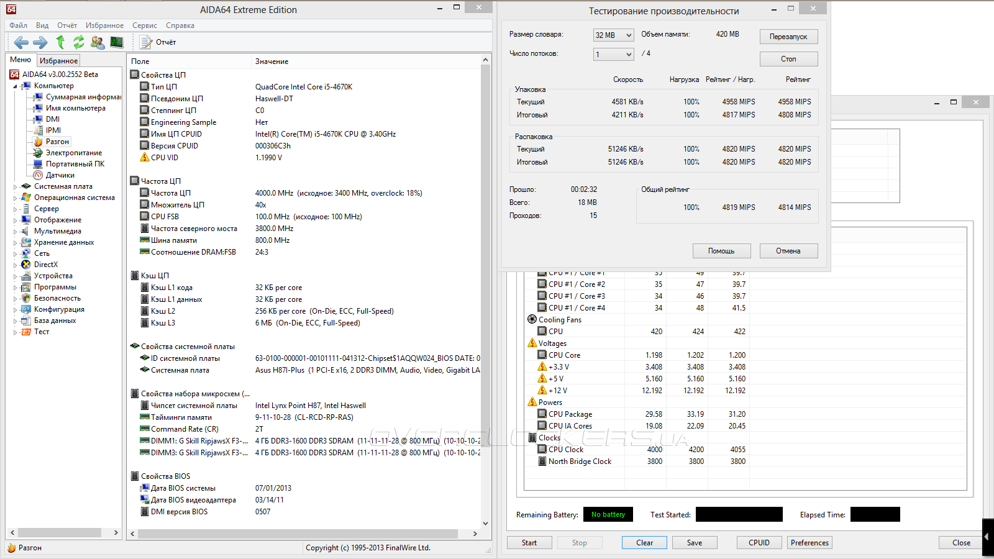Click the Тест benchmark icon
Screen dimensions: 994x559
coord(26,332)
